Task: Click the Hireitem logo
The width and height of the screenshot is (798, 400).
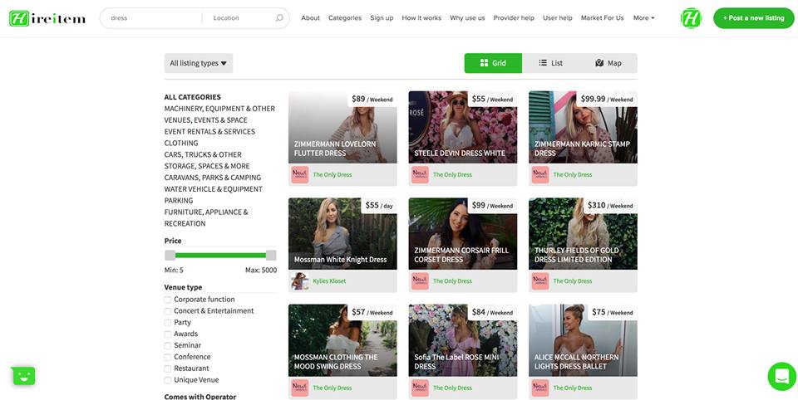Action: (47, 19)
